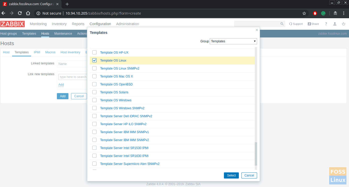Click the Share link in header
349x187 pixels.
click(313, 24)
